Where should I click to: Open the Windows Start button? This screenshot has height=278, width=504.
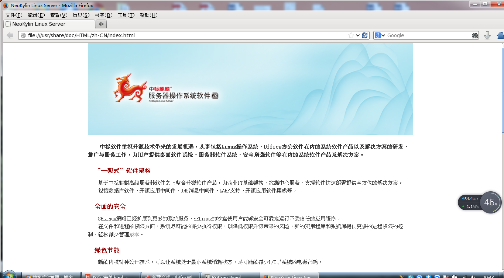point(9,275)
